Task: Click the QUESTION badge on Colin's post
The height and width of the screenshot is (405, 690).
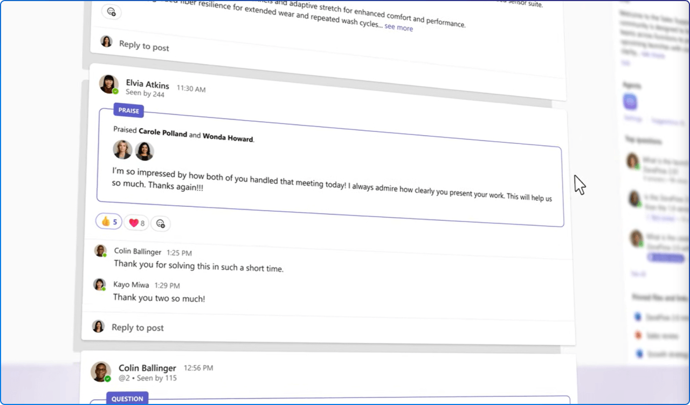Action: (127, 399)
